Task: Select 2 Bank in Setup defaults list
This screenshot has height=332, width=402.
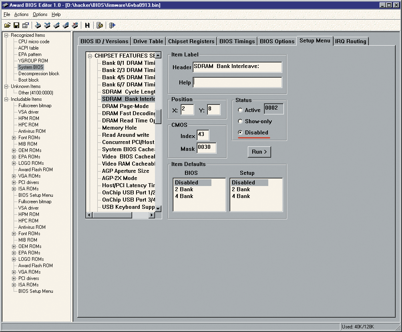Action: (x=241, y=189)
